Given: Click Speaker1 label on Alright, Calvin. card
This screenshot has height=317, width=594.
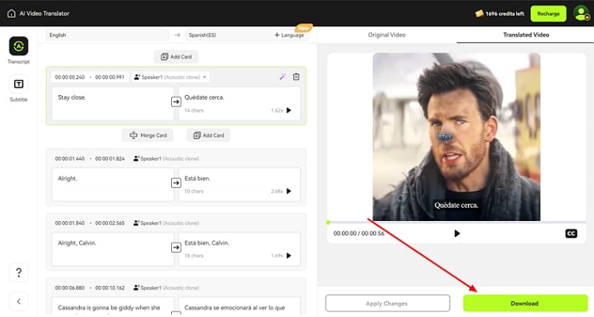Looking at the screenshot, I should (x=166, y=223).
